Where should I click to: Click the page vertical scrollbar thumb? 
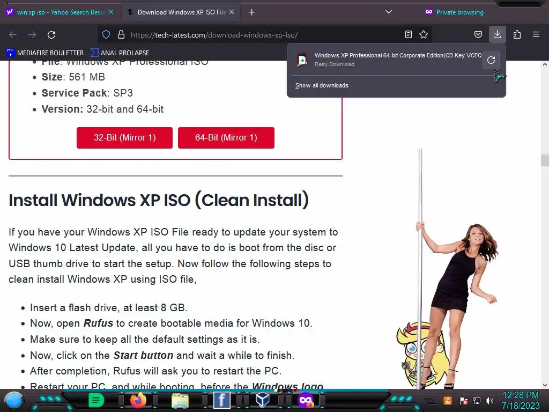click(x=545, y=160)
